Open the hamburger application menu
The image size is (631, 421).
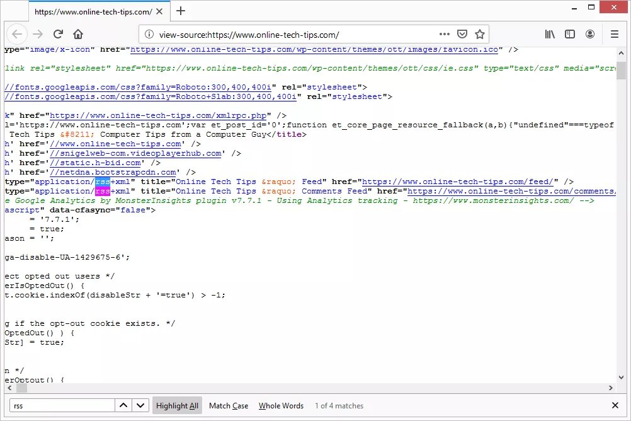(615, 34)
